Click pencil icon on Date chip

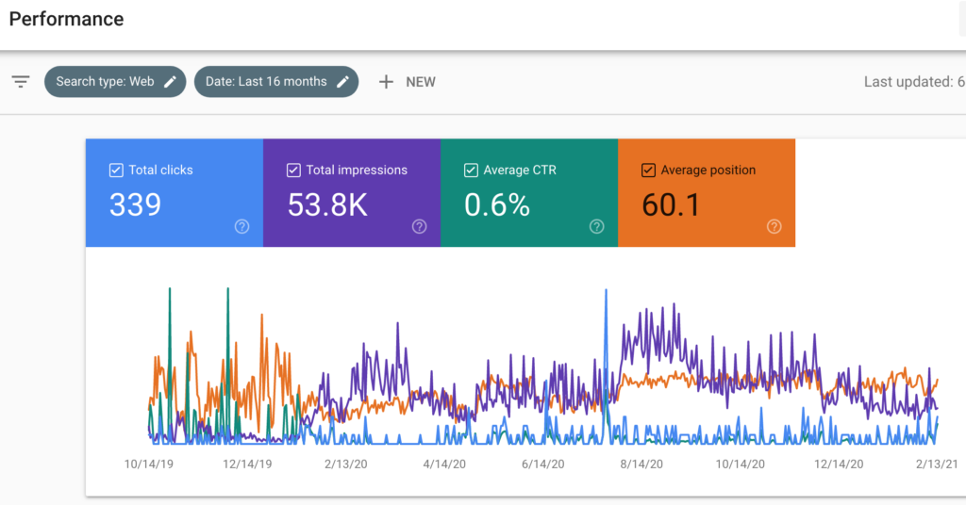click(342, 82)
